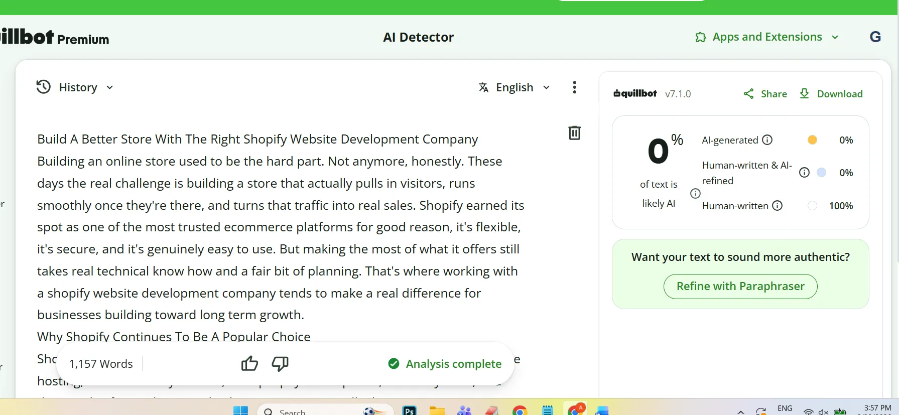
Task: Open the Wi-Fi network tray icon
Action: [808, 412]
